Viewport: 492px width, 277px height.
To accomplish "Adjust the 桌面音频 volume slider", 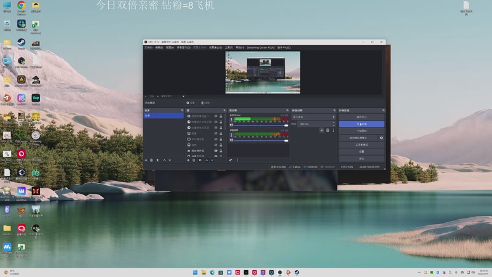I will click(260, 140).
